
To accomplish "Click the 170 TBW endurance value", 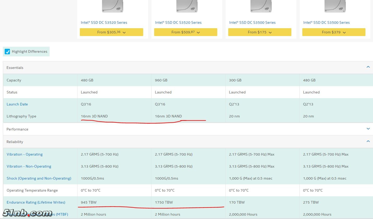I will [x=237, y=202].
